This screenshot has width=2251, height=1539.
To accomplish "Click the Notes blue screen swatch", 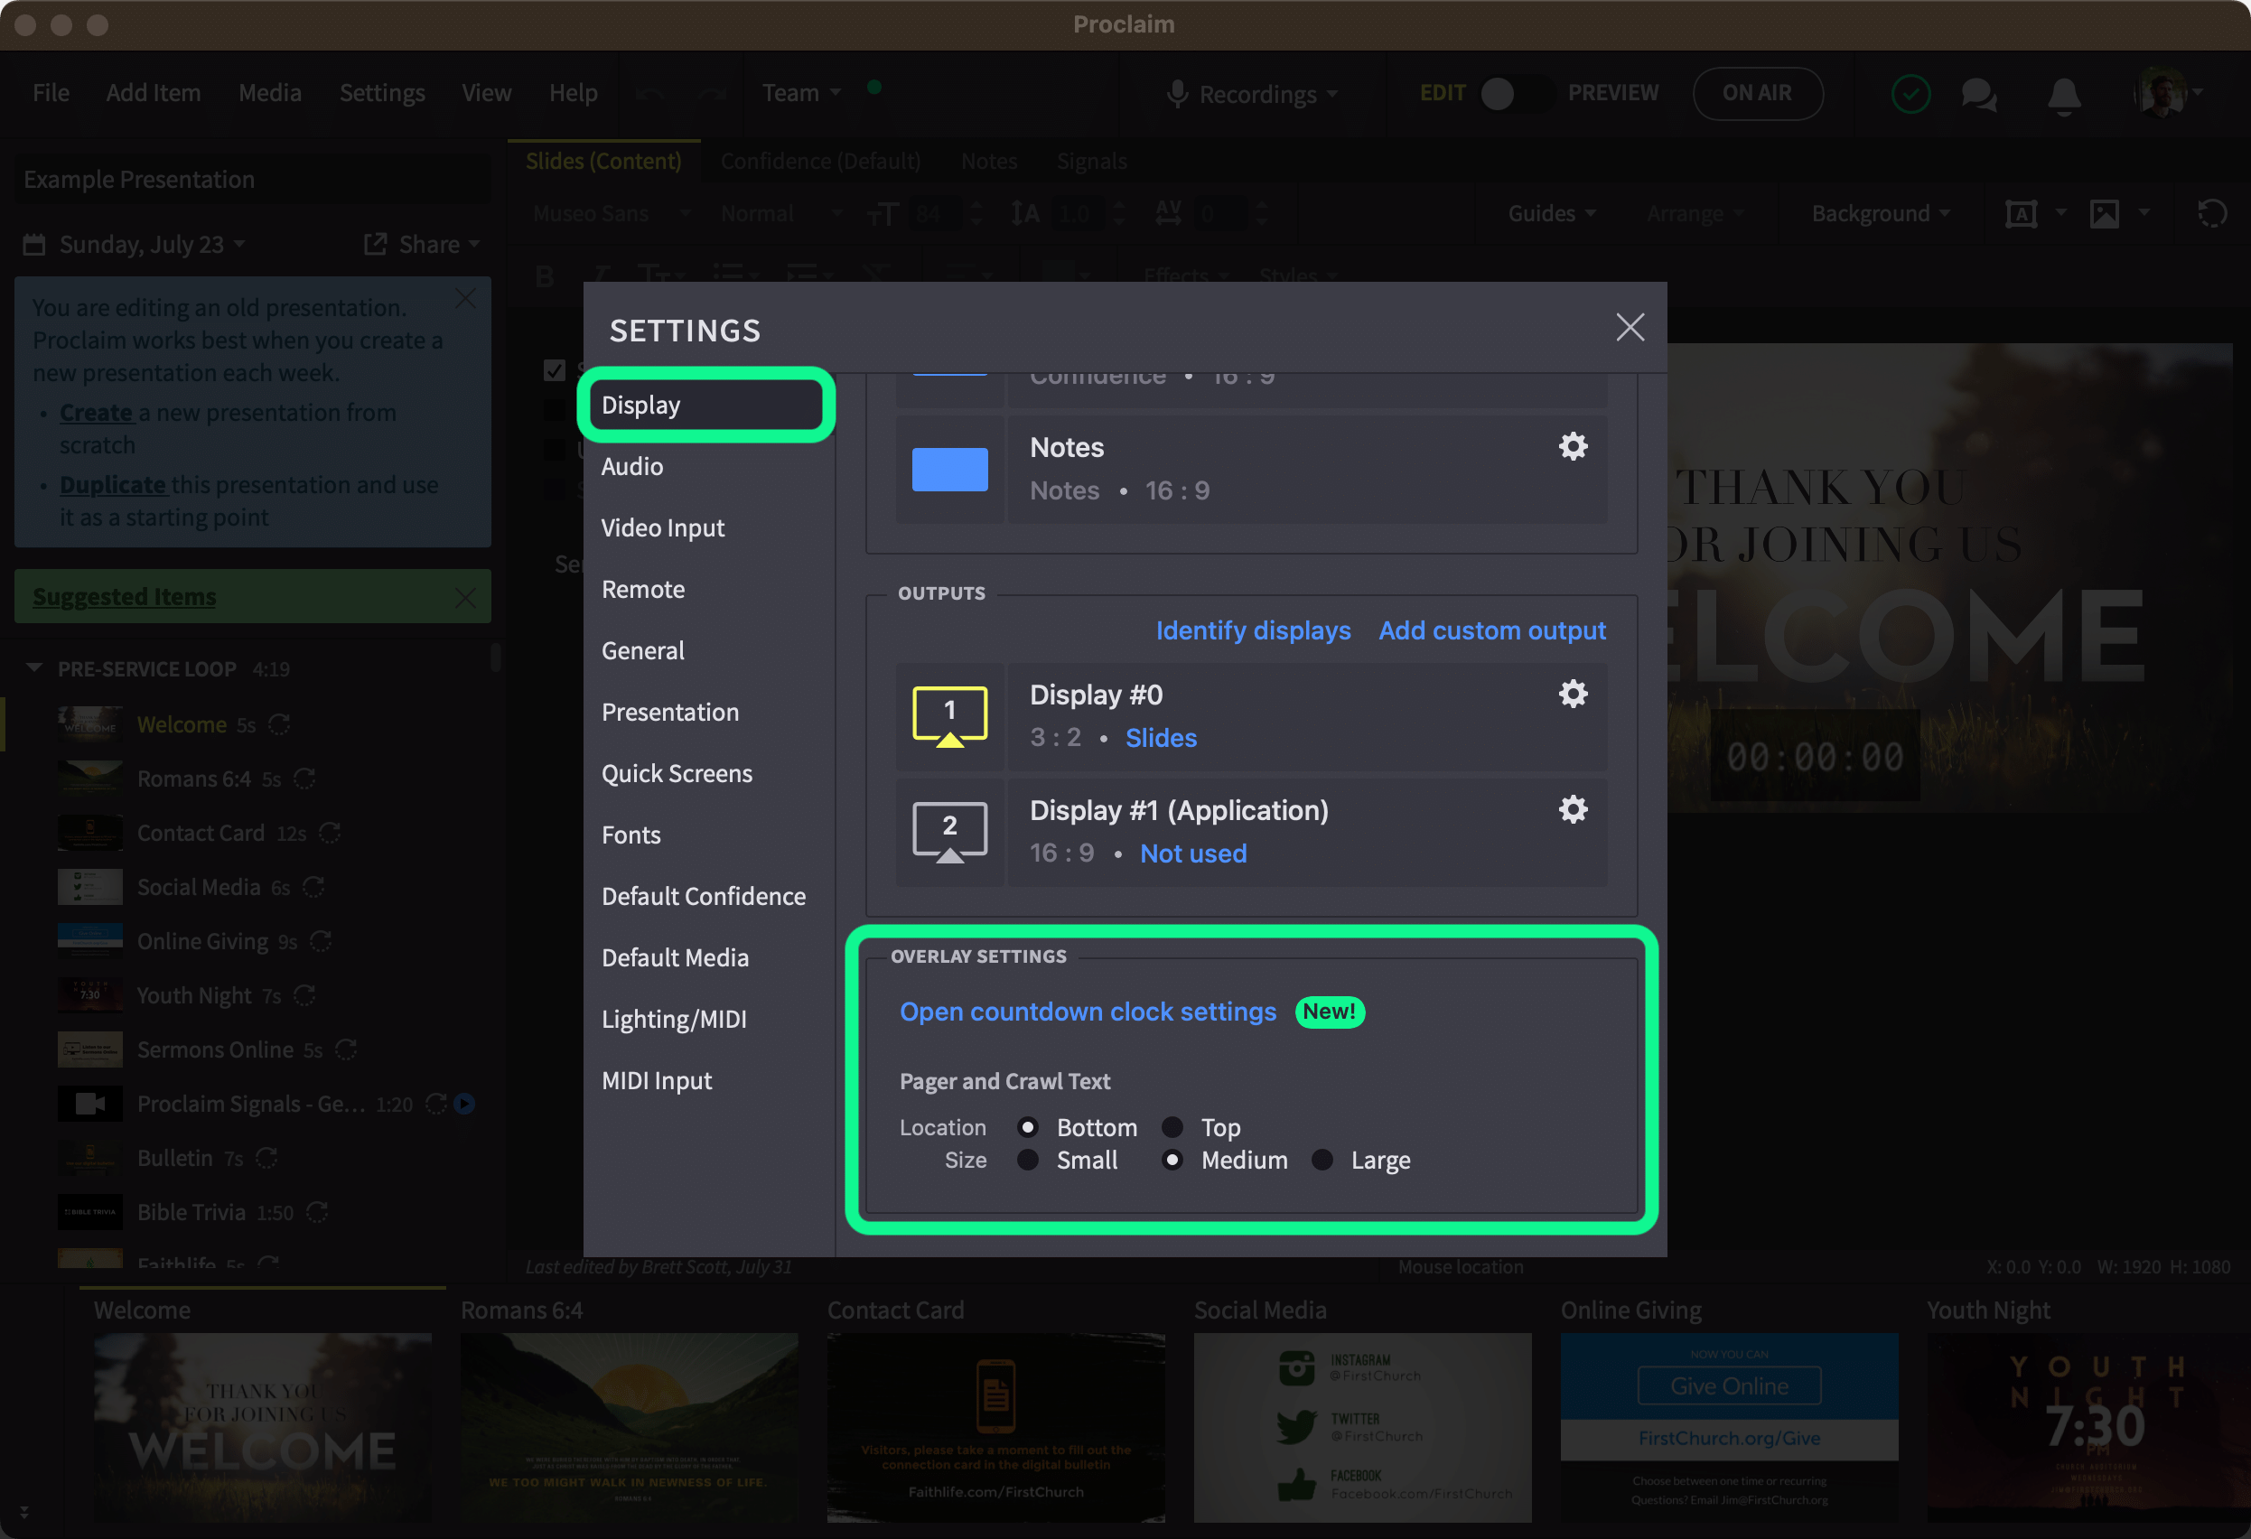I will coord(949,470).
